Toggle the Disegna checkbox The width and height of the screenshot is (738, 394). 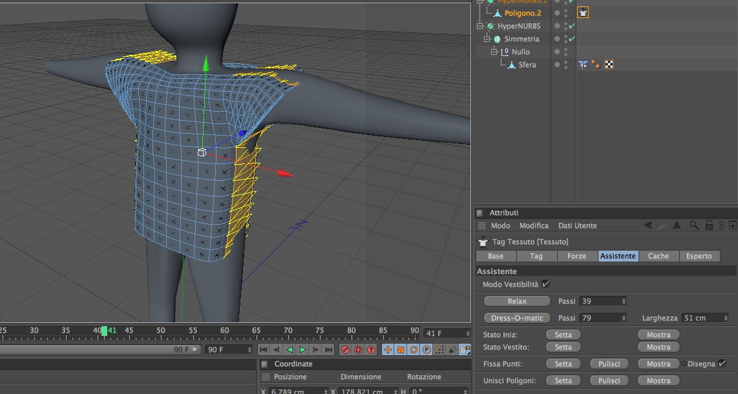click(x=722, y=364)
